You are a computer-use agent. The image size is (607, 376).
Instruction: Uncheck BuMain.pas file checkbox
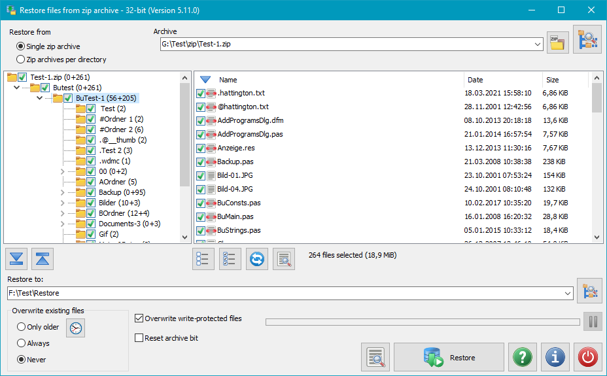click(x=201, y=217)
